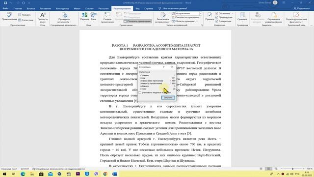Click page count in status bar

9,169
